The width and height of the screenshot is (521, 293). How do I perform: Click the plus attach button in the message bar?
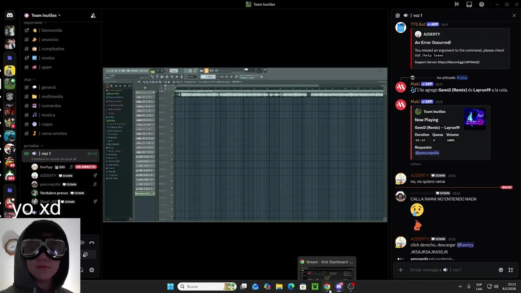[401, 270]
